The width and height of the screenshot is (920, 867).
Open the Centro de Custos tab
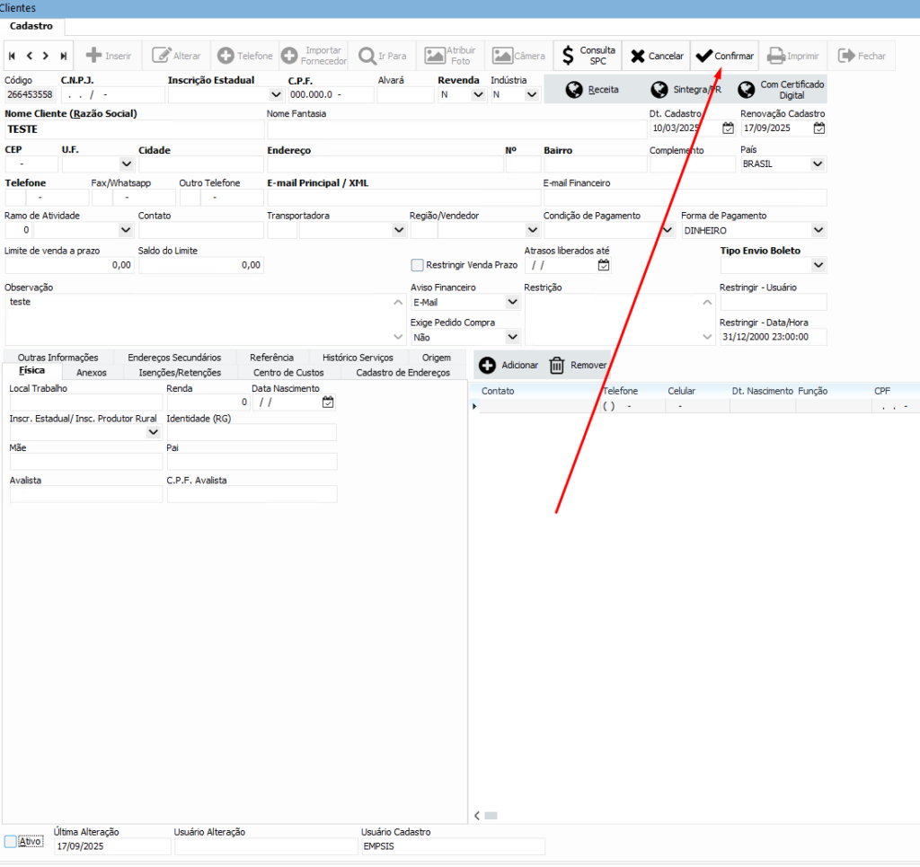288,372
